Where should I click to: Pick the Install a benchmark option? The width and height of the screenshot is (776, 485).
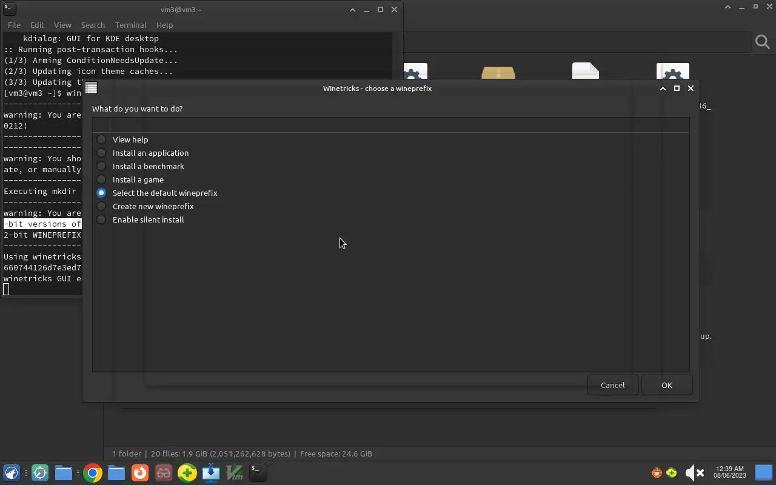click(101, 166)
